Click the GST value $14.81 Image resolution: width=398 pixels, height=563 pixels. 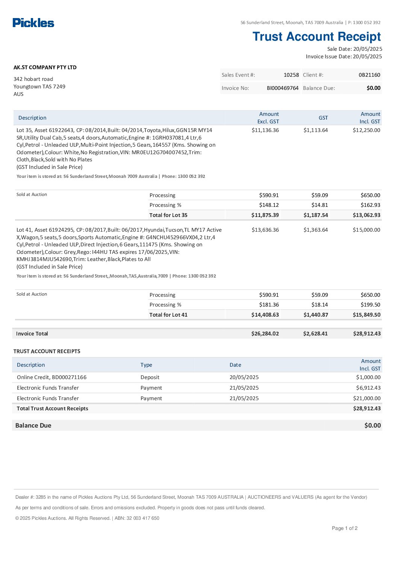tap(320, 205)
